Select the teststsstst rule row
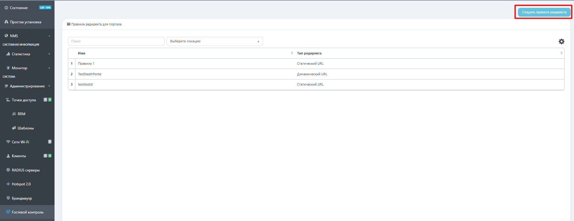 tap(316, 84)
